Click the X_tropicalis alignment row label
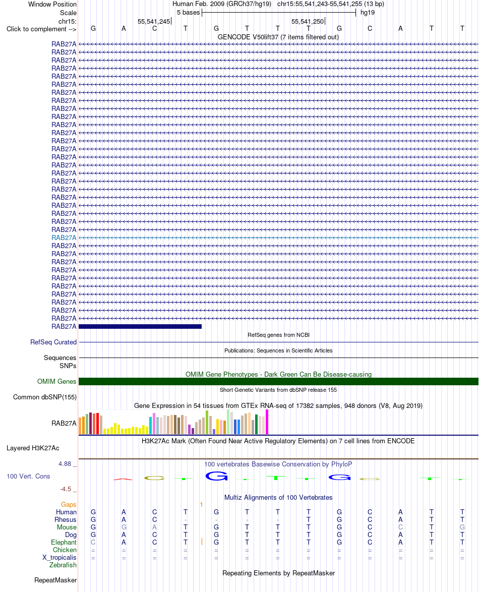 tap(59, 557)
